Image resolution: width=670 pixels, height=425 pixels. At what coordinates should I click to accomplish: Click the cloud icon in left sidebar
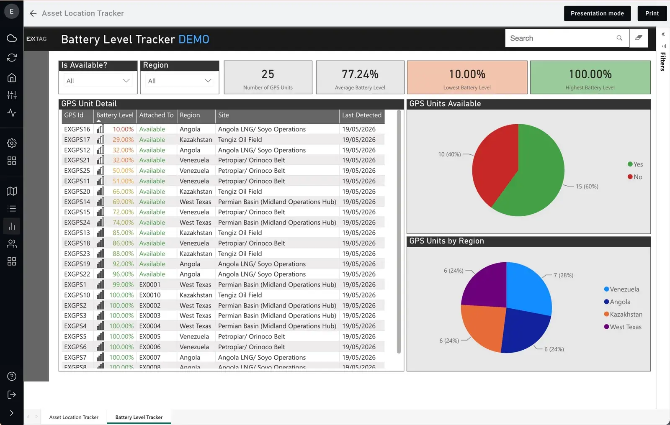[x=12, y=38]
